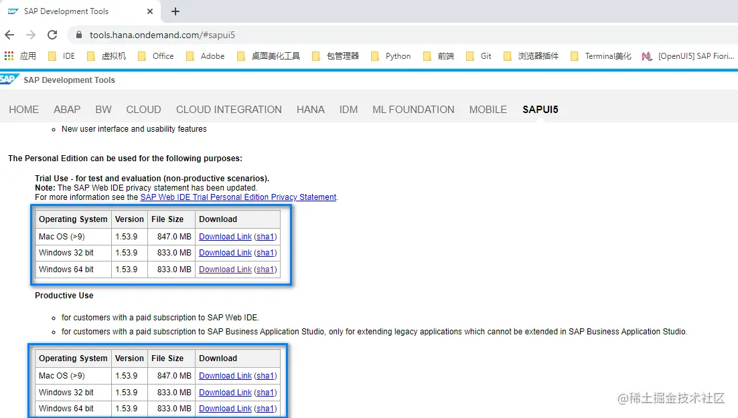Open sha1 for Trial Use Windows 32 bit

pyautogui.click(x=265, y=253)
